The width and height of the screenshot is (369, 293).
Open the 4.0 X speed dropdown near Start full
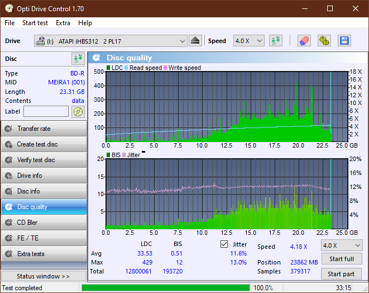[342, 245]
